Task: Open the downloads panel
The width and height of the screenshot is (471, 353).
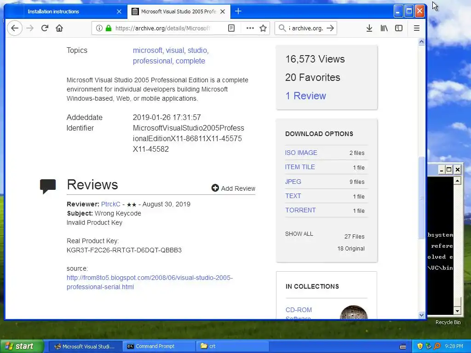Action: click(x=369, y=28)
